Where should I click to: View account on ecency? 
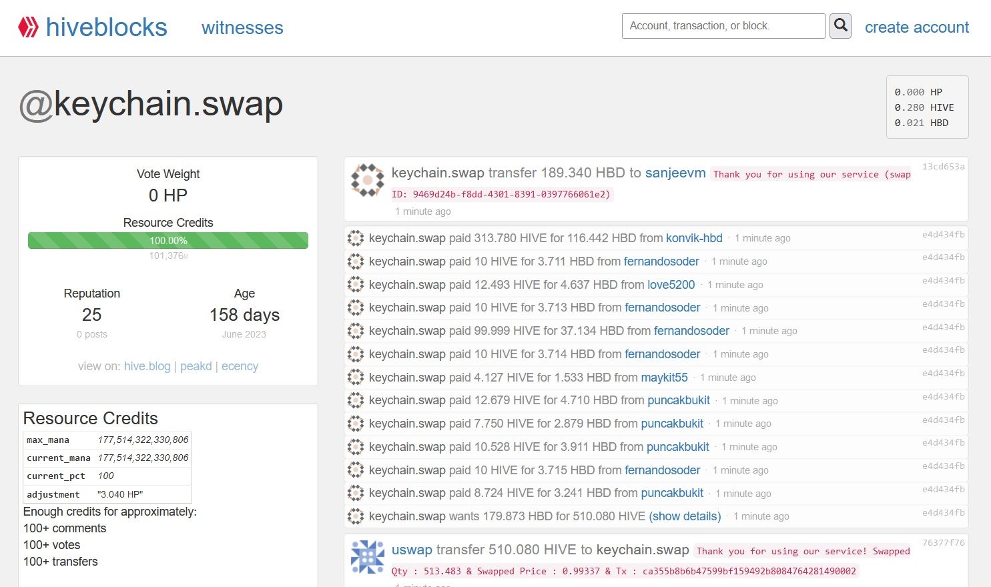(x=240, y=366)
